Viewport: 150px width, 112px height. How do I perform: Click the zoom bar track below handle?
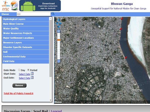click(59, 50)
